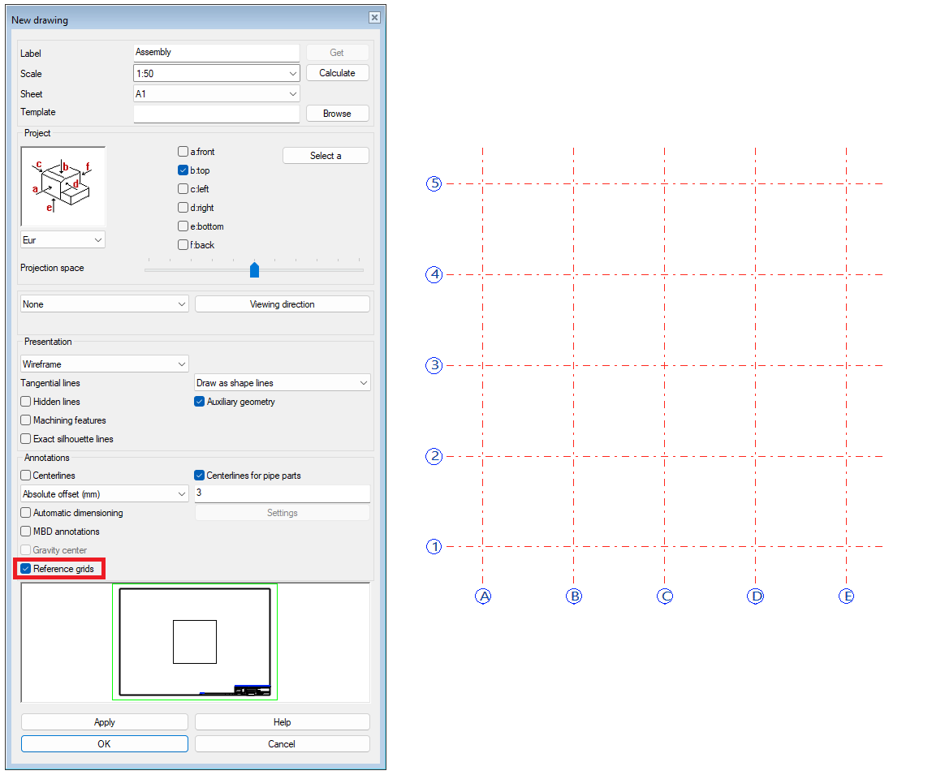Toggle Hidden lines checkbox
The height and width of the screenshot is (775, 932).
(26, 402)
